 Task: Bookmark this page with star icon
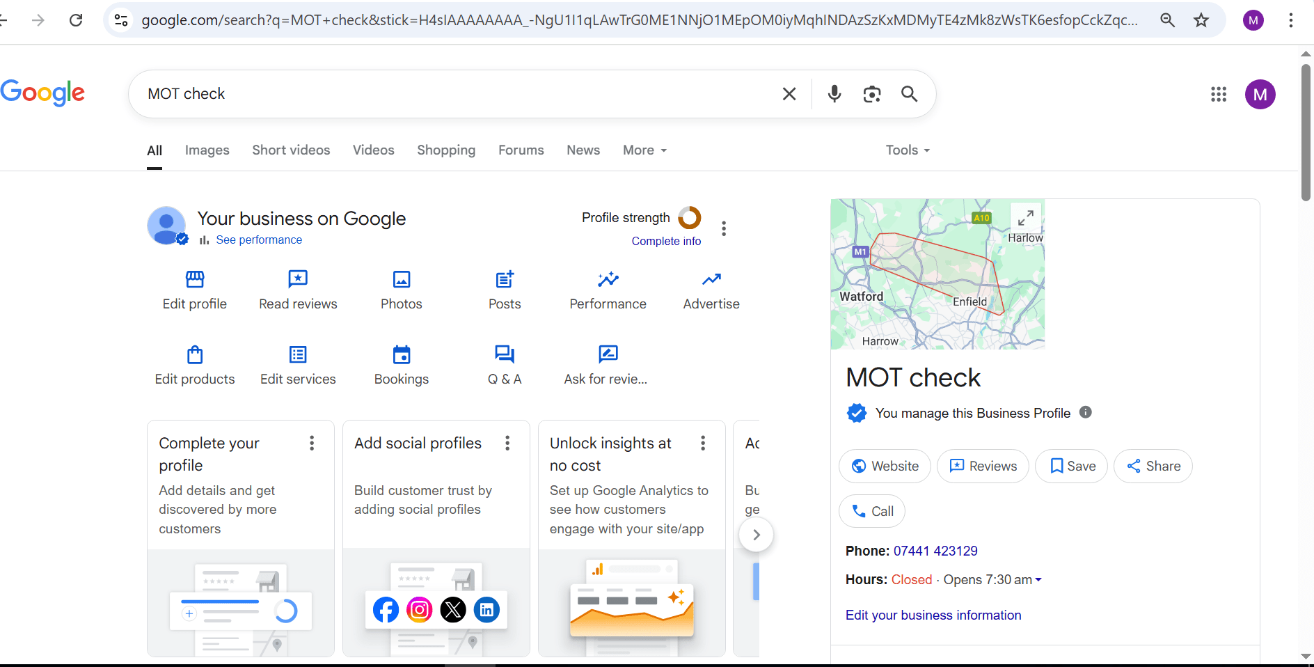(x=1201, y=20)
